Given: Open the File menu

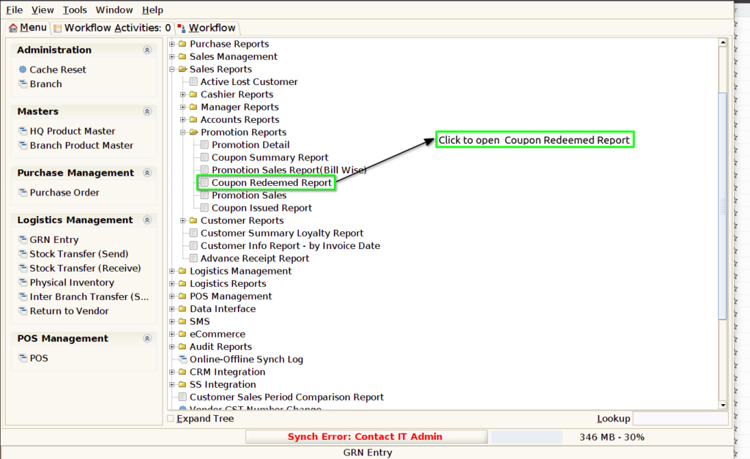Looking at the screenshot, I should pos(15,10).
